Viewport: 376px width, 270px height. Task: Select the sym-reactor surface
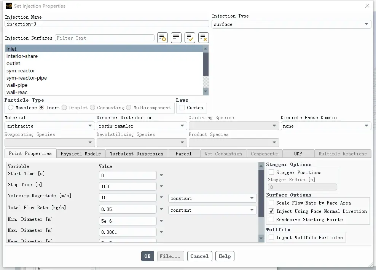coord(104,70)
